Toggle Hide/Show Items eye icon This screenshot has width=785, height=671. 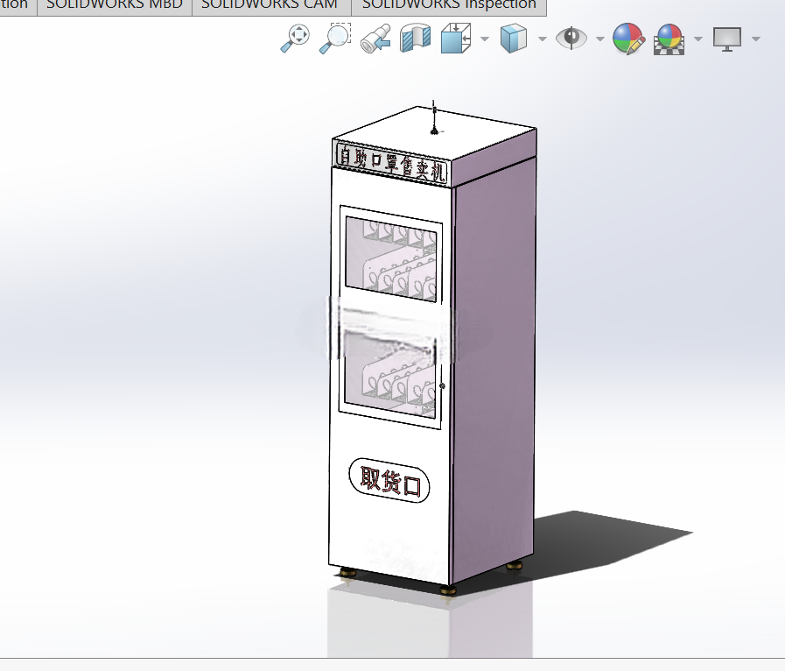pos(571,38)
